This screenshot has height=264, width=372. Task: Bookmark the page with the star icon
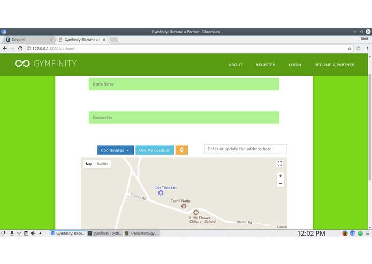point(350,49)
